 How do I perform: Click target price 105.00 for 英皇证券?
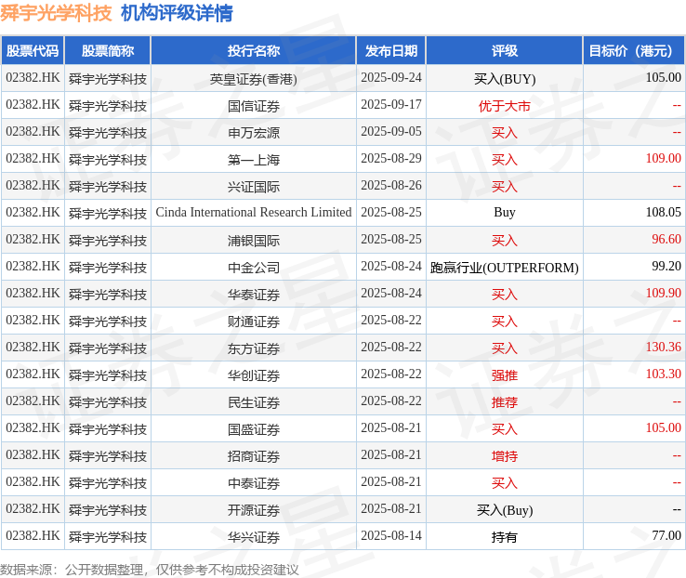pos(664,78)
